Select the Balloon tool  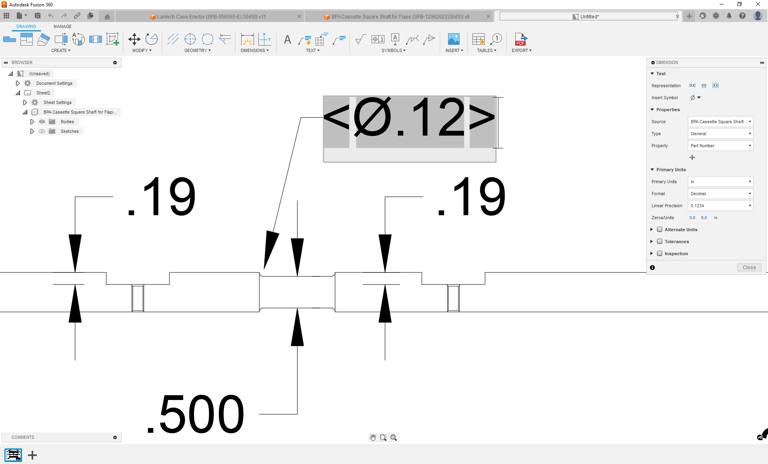coord(497,39)
